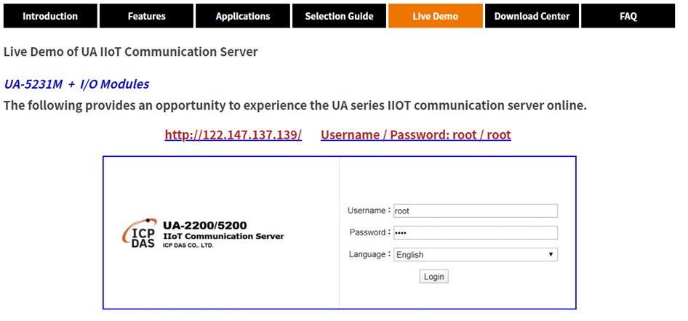Expand the Language dropdown
Screen dimensions: 688x321
[476, 254]
